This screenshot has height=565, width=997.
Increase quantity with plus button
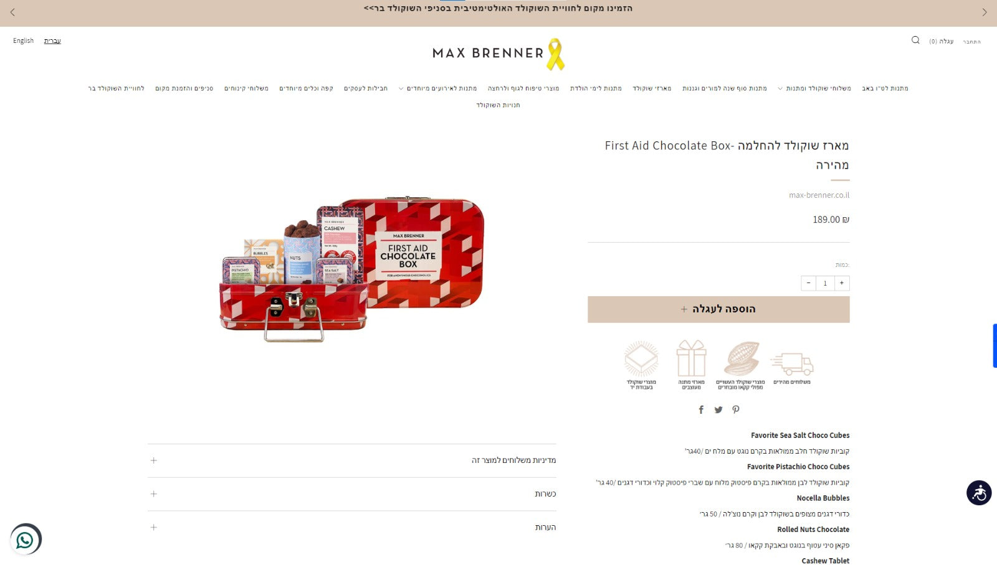[842, 283]
